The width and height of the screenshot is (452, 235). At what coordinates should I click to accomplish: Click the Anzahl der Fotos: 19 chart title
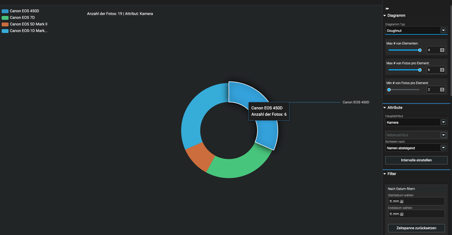pyautogui.click(x=120, y=14)
